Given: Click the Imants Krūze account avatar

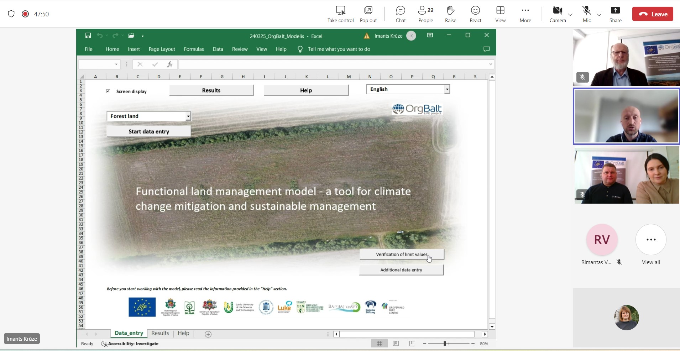Looking at the screenshot, I should 411,36.
